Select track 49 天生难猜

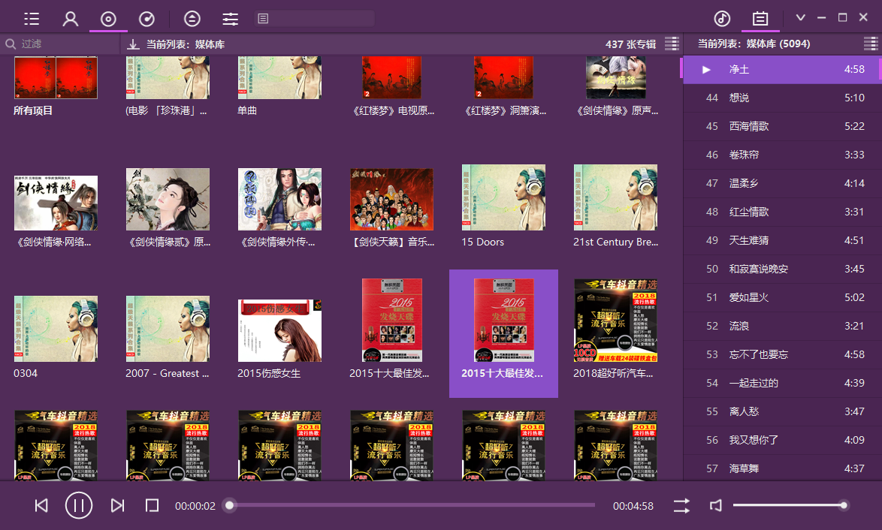click(x=782, y=240)
